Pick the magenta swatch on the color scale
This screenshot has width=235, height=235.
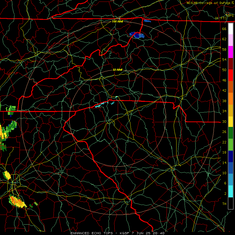coord(231,52)
